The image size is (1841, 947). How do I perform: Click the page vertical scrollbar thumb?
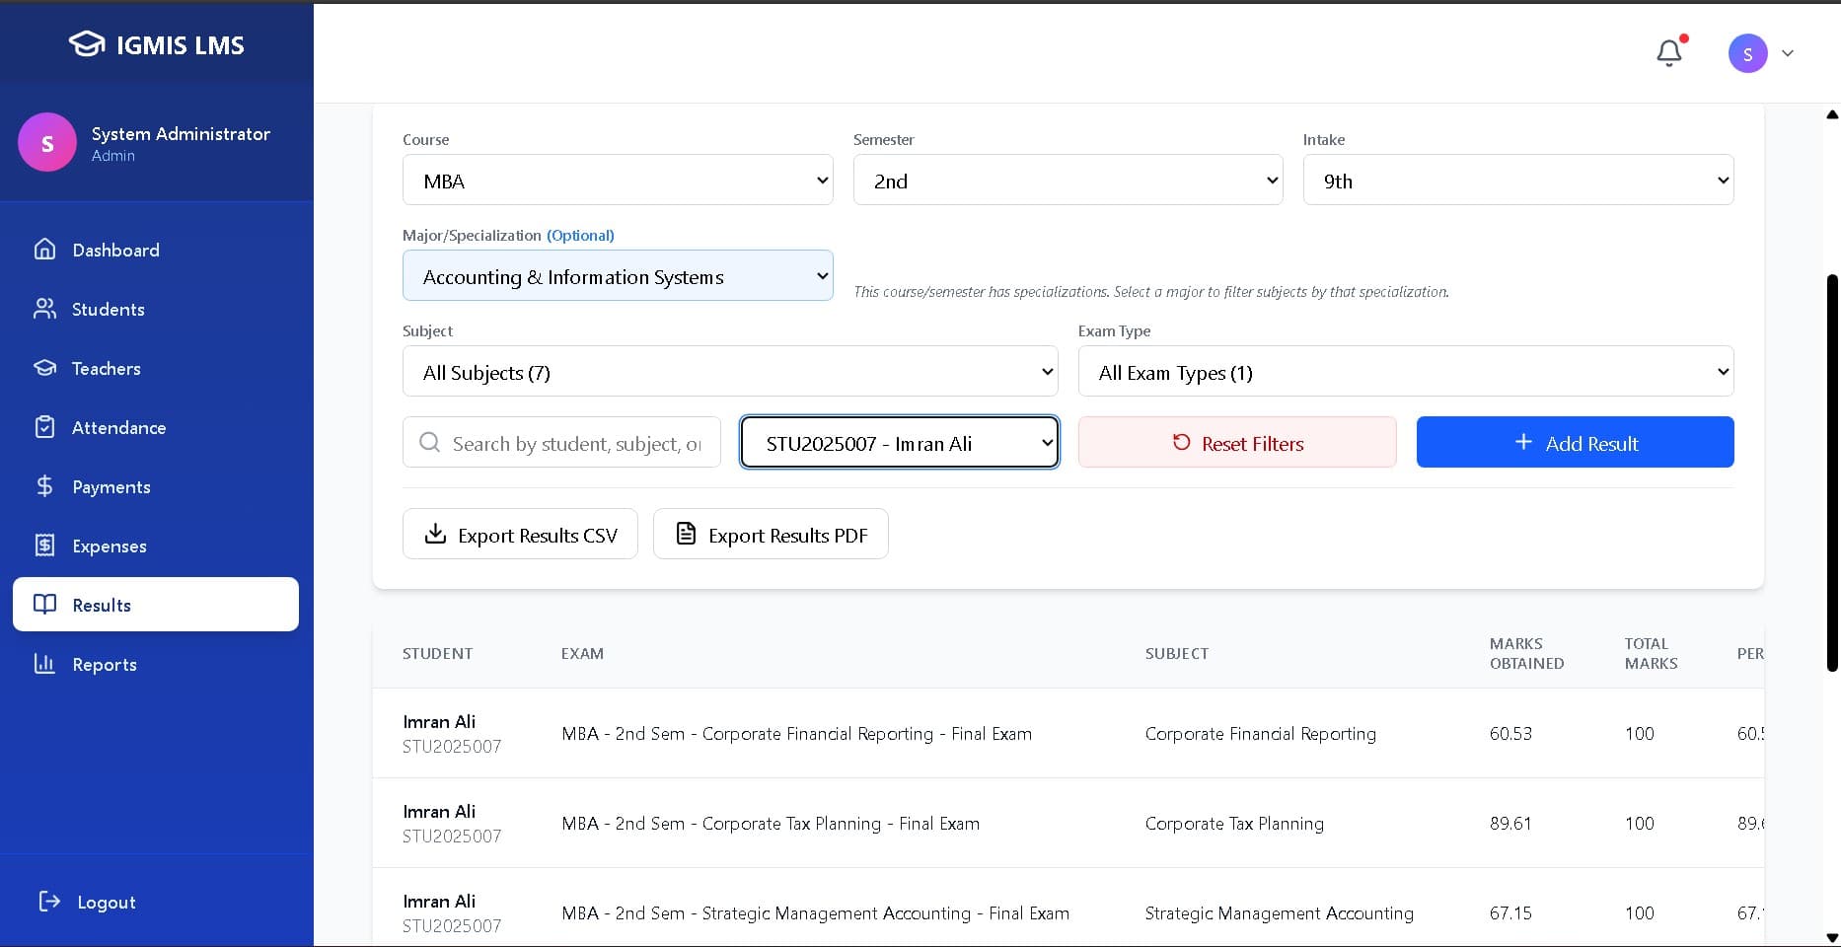click(x=1832, y=473)
